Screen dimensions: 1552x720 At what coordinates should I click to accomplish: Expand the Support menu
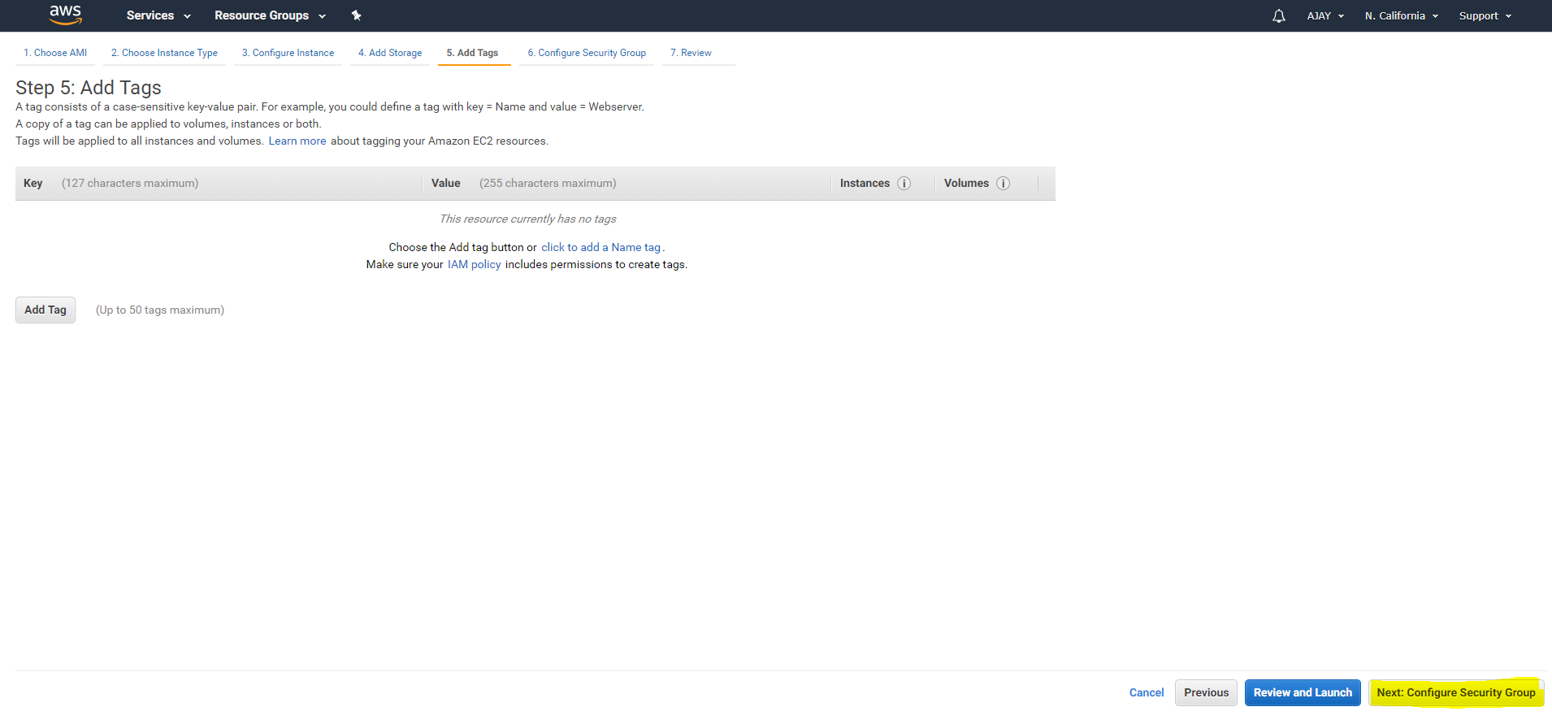(x=1485, y=16)
